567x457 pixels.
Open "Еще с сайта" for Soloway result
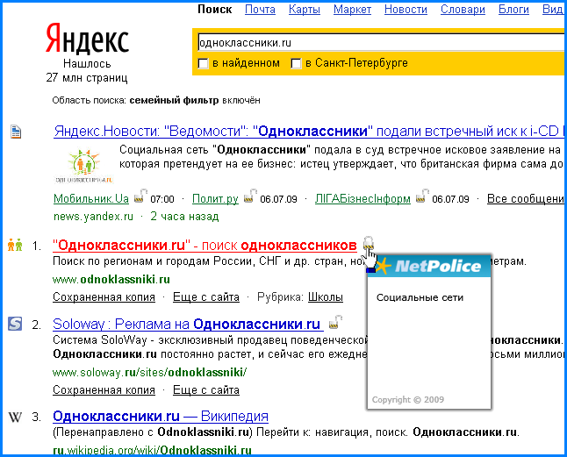pos(206,390)
